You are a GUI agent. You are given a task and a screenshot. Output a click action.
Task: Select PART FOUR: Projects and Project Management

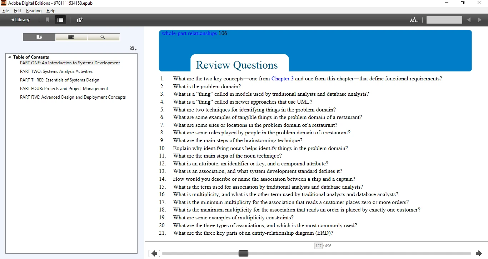(64, 89)
